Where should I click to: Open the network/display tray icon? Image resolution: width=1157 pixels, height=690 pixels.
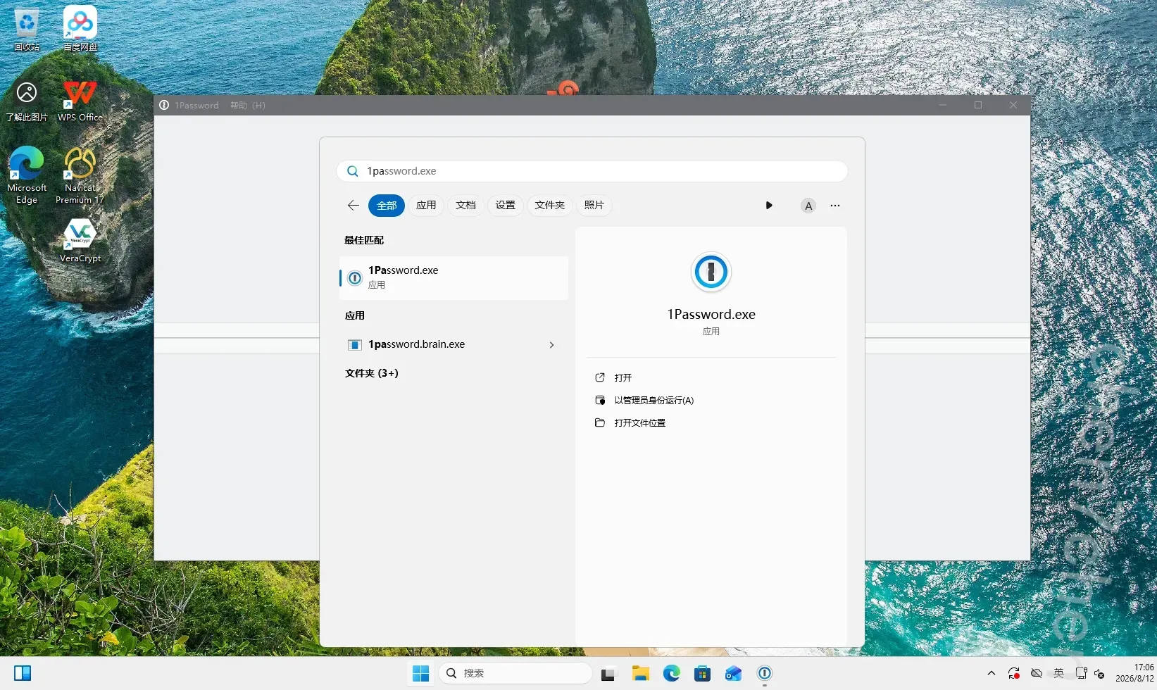(x=1081, y=673)
